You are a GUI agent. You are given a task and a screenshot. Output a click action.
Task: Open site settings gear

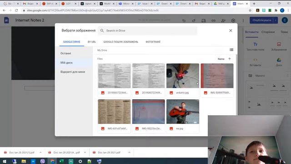(233, 20)
